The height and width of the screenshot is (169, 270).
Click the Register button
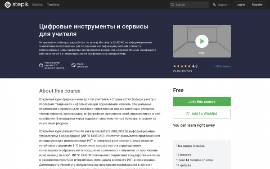point(257,5)
